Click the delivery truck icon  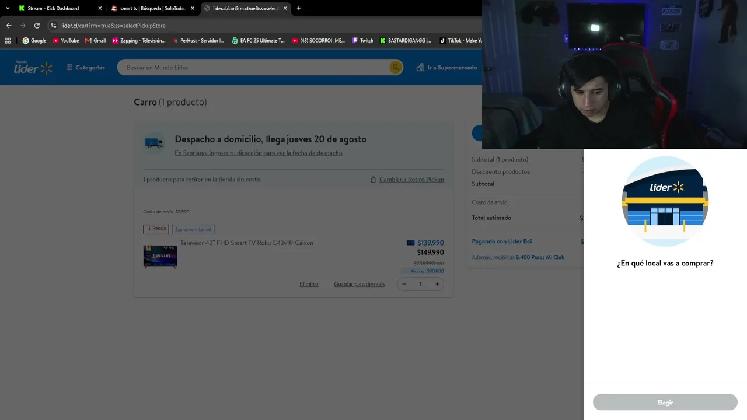click(x=154, y=143)
